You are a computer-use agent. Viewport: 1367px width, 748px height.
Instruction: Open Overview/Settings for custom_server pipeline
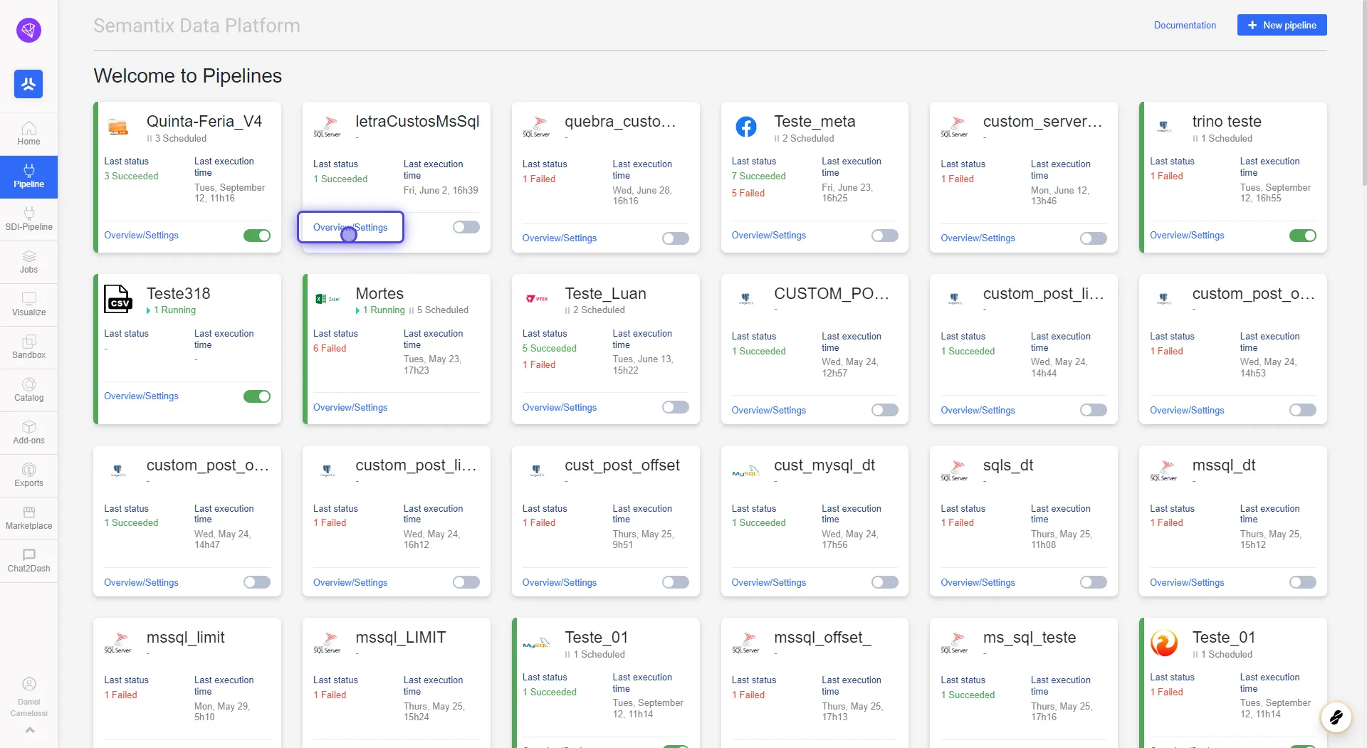pos(978,238)
